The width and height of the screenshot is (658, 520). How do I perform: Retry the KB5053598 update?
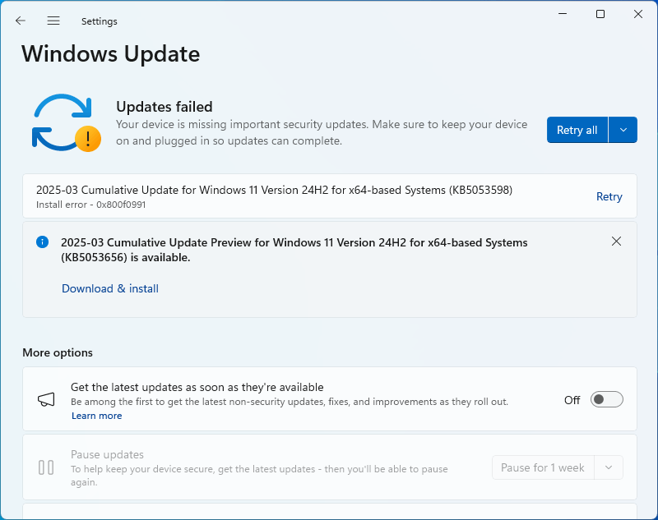point(609,196)
